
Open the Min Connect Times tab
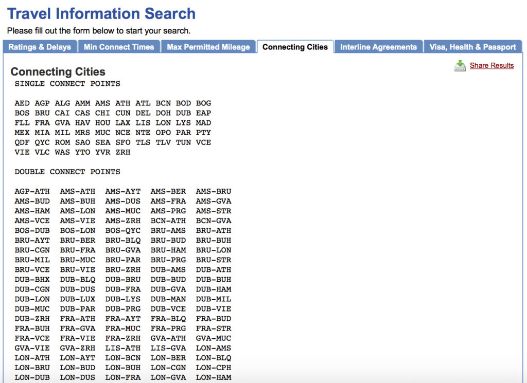point(119,47)
